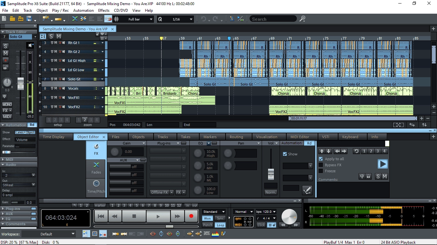Screen dimensions: 437x245
Task: Click the object lock icon in Object Editor
Action: pos(368,176)
